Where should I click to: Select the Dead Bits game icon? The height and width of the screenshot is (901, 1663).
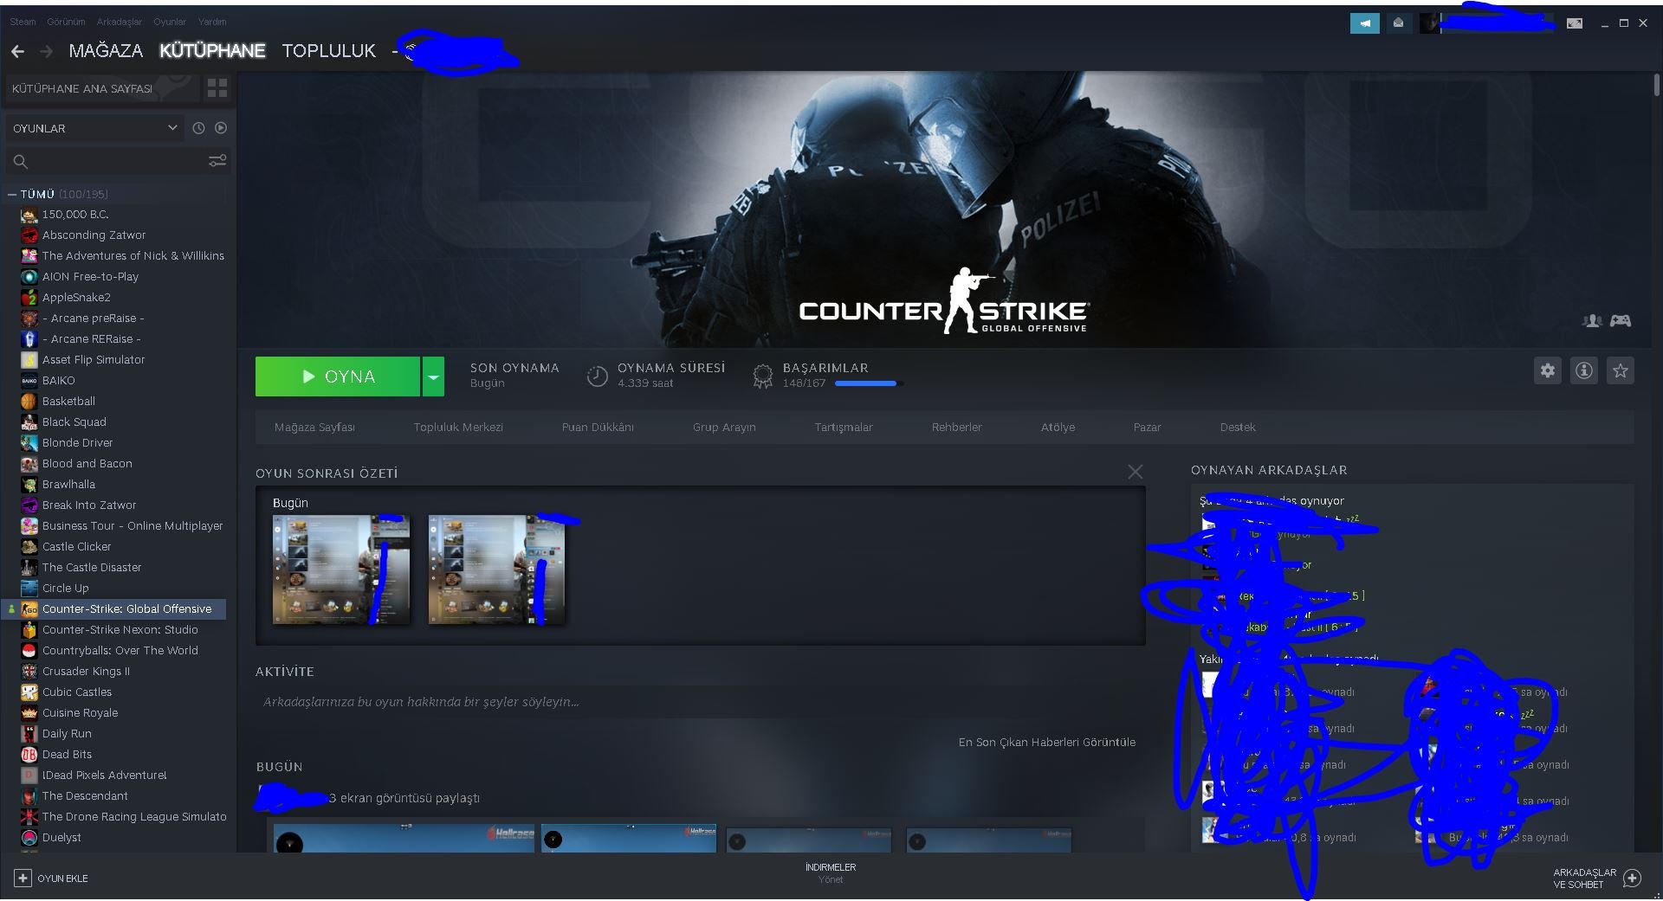coord(29,755)
